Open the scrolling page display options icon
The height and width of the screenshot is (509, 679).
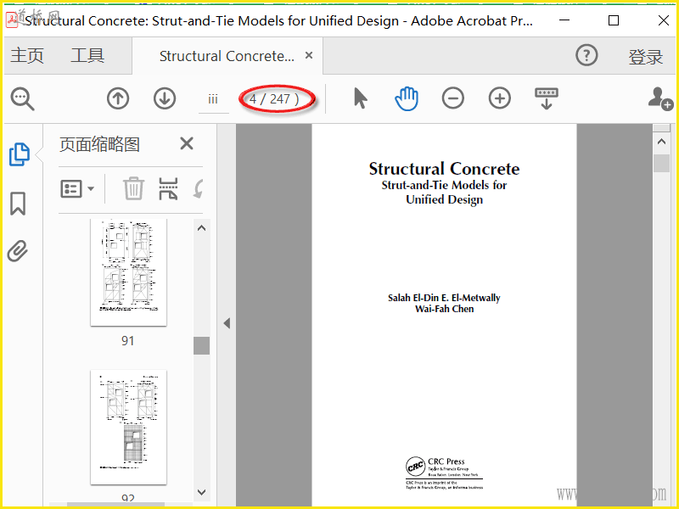[x=547, y=98]
